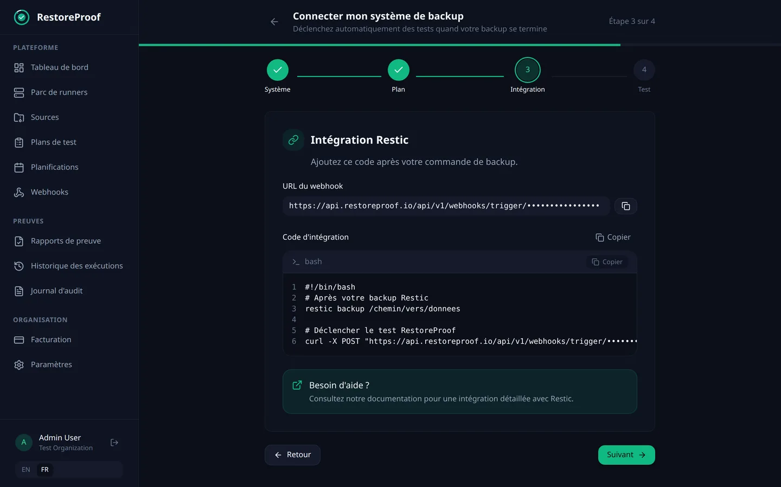Click the Admin User avatar
781x487 pixels.
pos(24,443)
